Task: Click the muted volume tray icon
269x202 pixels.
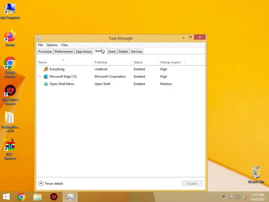Action: tap(244, 197)
